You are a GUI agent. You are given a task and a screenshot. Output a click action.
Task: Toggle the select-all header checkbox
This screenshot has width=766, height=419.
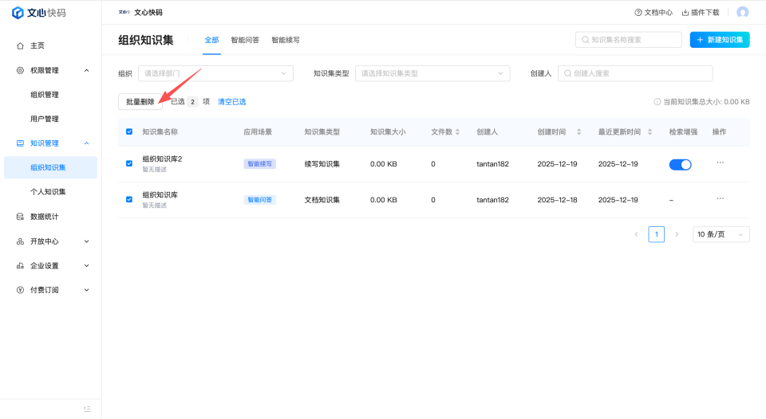pos(129,131)
